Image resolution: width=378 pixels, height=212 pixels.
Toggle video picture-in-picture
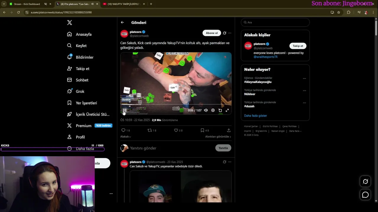pyautogui.click(x=220, y=110)
